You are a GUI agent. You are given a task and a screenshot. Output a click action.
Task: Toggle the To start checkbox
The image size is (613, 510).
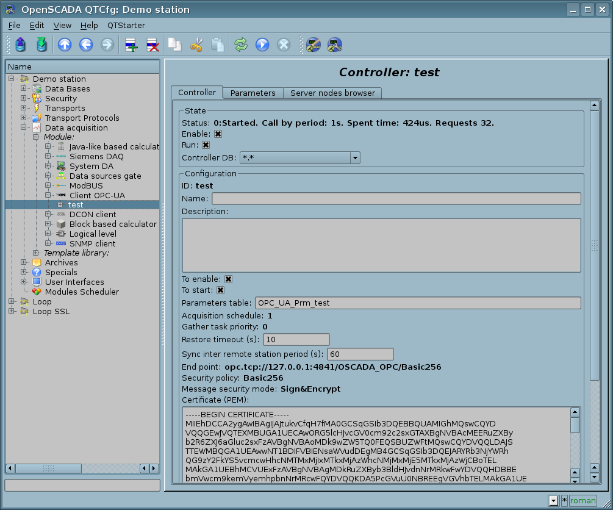pyautogui.click(x=220, y=290)
